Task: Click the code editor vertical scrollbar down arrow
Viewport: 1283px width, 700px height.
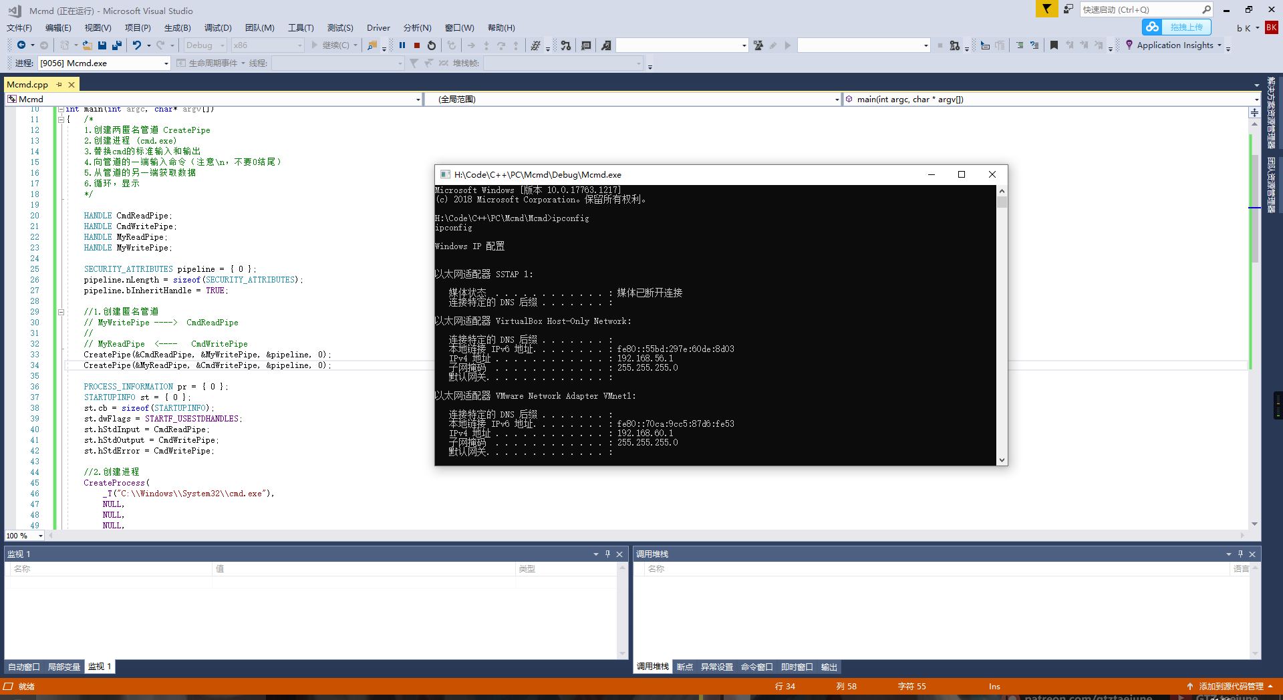Action: pyautogui.click(x=1254, y=524)
